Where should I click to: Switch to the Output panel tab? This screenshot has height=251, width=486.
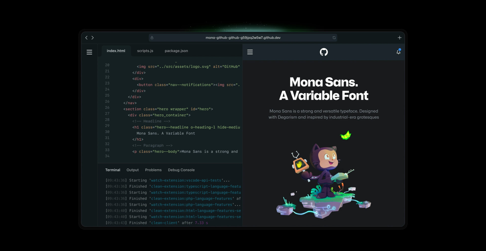133,170
